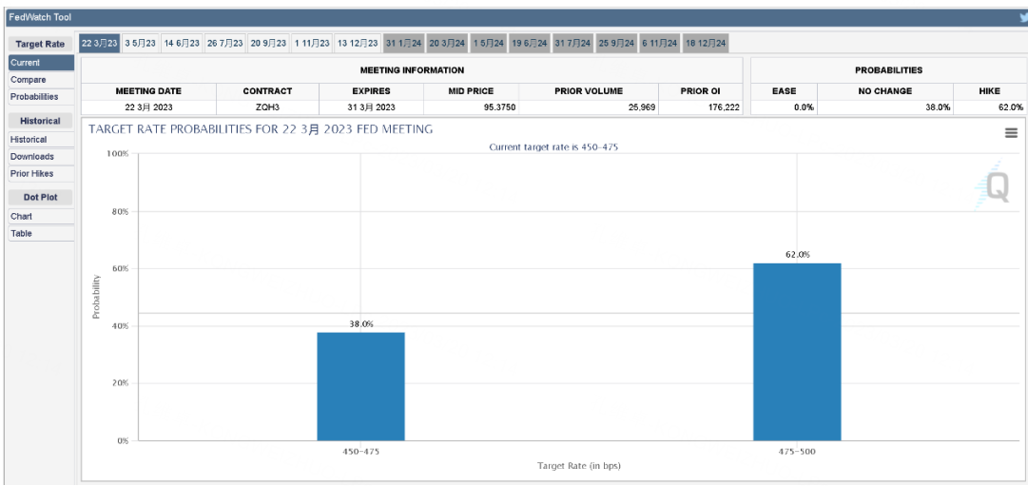Open the Dot Plot Chart item

[41, 217]
